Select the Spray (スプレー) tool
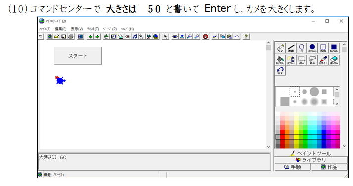 (x=291, y=60)
